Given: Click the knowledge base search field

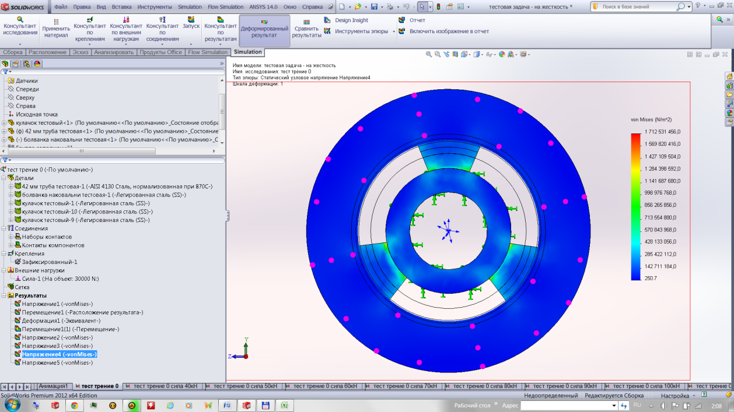Looking at the screenshot, I should [638, 7].
